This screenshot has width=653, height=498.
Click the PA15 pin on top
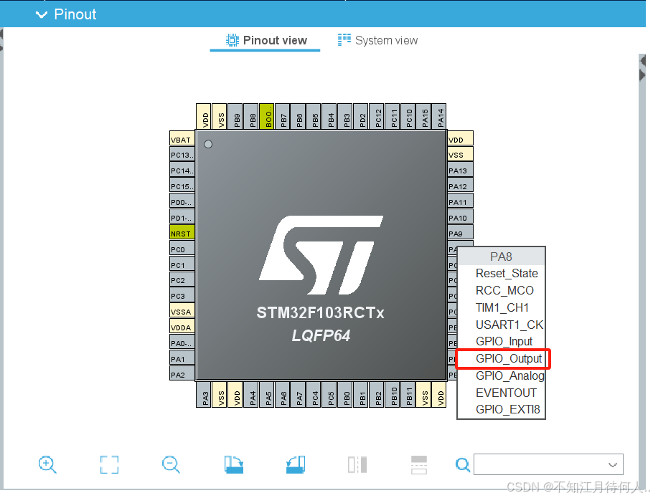click(x=423, y=116)
